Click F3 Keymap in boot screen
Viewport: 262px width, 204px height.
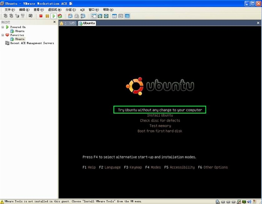pos(133,167)
